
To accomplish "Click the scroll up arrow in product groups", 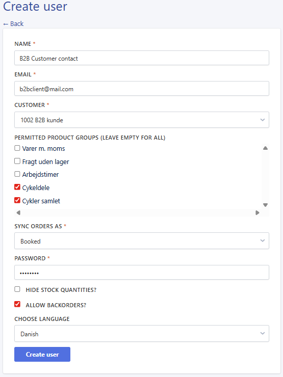I will 265,148.
